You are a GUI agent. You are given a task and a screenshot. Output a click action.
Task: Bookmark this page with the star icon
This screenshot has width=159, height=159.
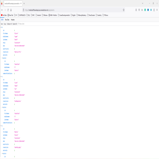[123, 10]
